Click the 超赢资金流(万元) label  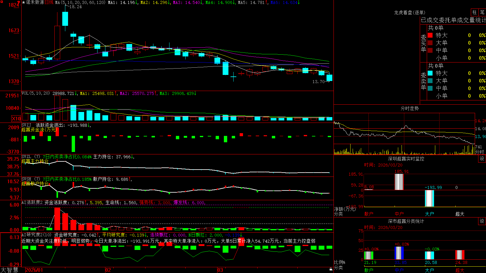click(x=39, y=130)
